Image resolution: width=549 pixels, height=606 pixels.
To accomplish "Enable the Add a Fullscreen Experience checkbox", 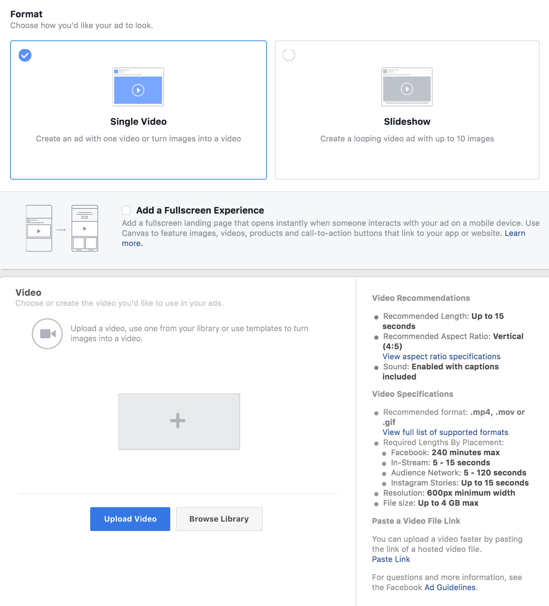I will (126, 210).
